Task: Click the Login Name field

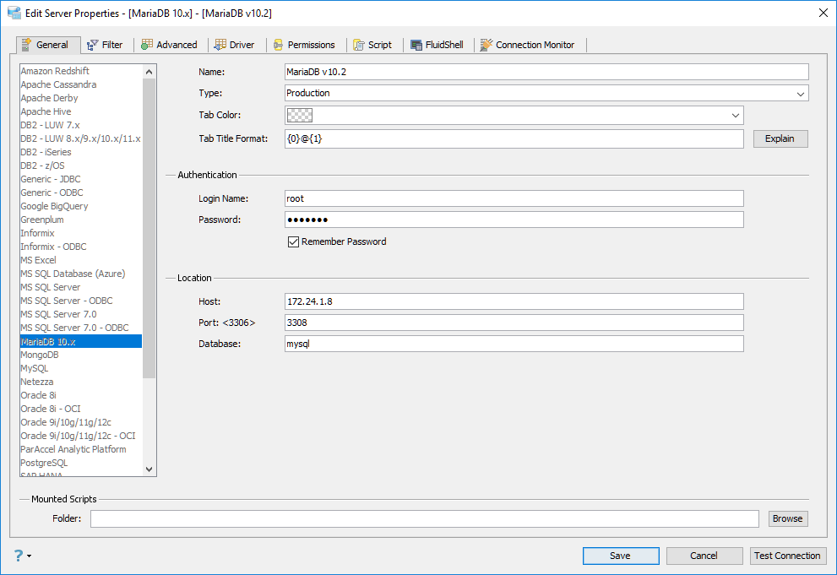Action: (514, 198)
